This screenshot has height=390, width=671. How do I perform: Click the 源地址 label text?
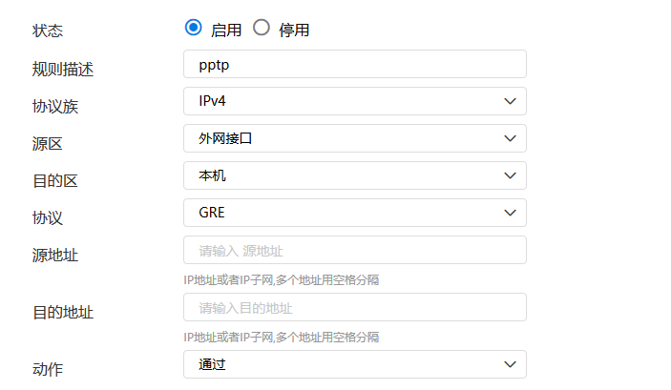click(x=55, y=255)
